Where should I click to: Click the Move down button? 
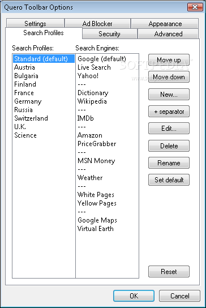(x=169, y=77)
